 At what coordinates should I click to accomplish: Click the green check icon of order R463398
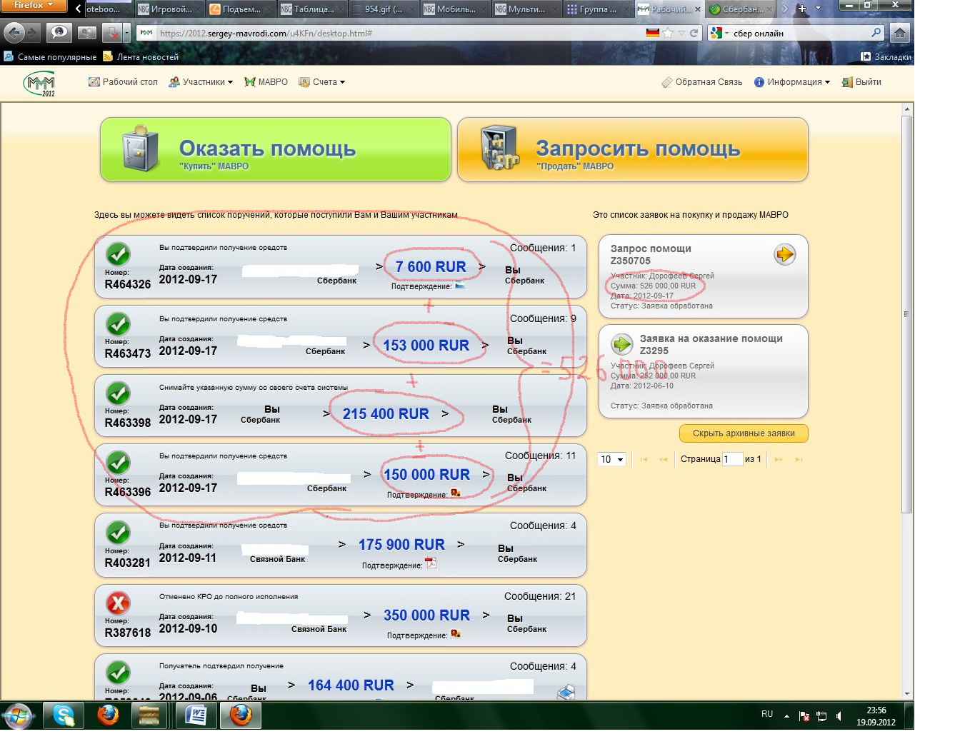[x=118, y=393]
